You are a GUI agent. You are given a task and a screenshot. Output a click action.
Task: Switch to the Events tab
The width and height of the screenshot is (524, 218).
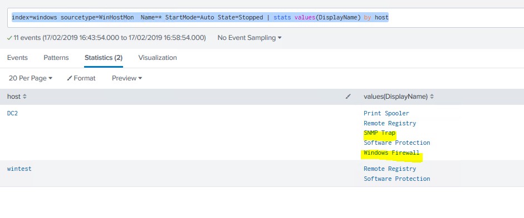pos(17,58)
